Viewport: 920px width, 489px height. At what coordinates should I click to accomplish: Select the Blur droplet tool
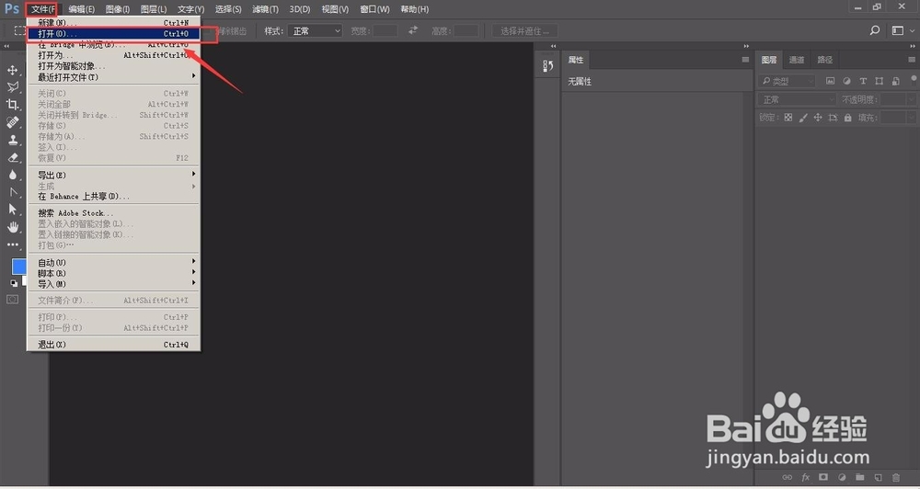(x=12, y=175)
